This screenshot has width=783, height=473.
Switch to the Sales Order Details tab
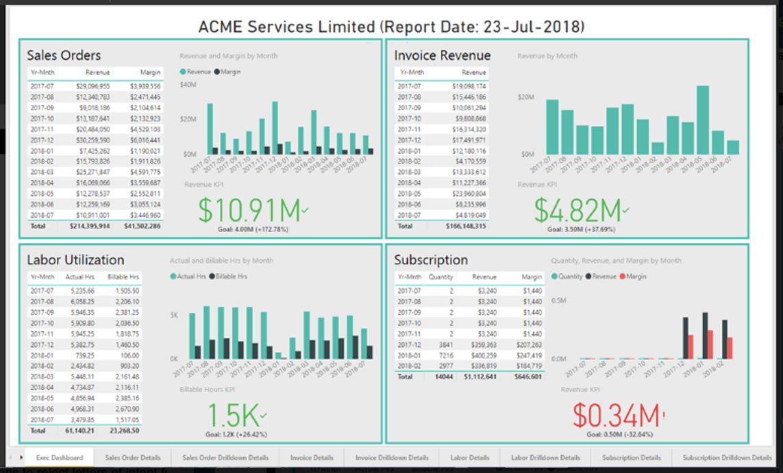coord(133,457)
